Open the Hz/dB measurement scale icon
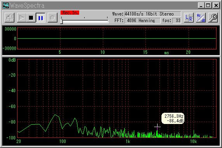The width and height of the screenshot is (222, 148). pos(201,18)
